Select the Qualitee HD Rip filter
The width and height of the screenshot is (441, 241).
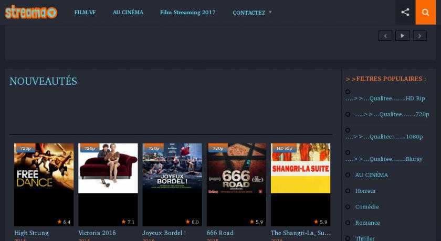pyautogui.click(x=385, y=98)
